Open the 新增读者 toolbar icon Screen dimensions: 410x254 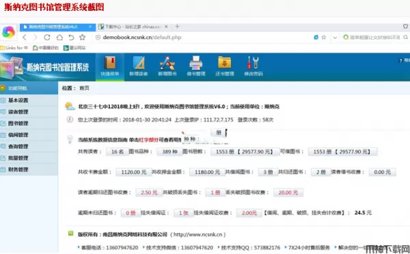click(139, 67)
